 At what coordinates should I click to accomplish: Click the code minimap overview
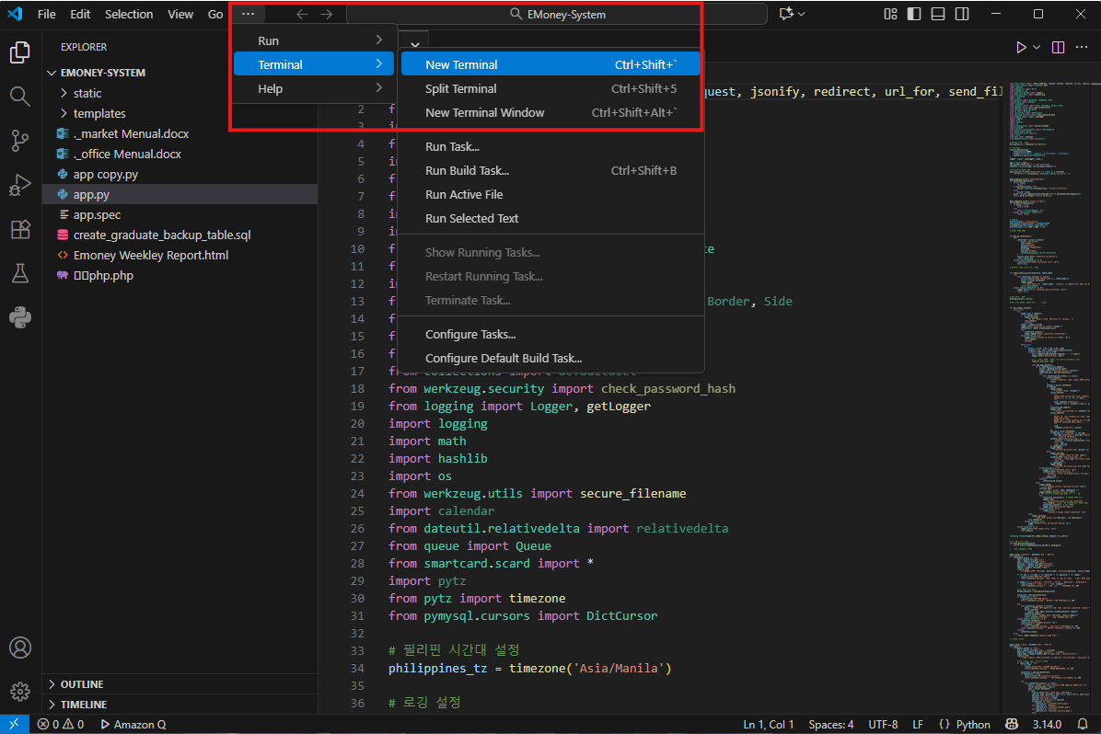(x=1049, y=368)
